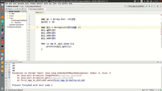This screenshot has height=91, width=162.
Task: Click the Print icon in the Run console
Action: pos(9,75)
